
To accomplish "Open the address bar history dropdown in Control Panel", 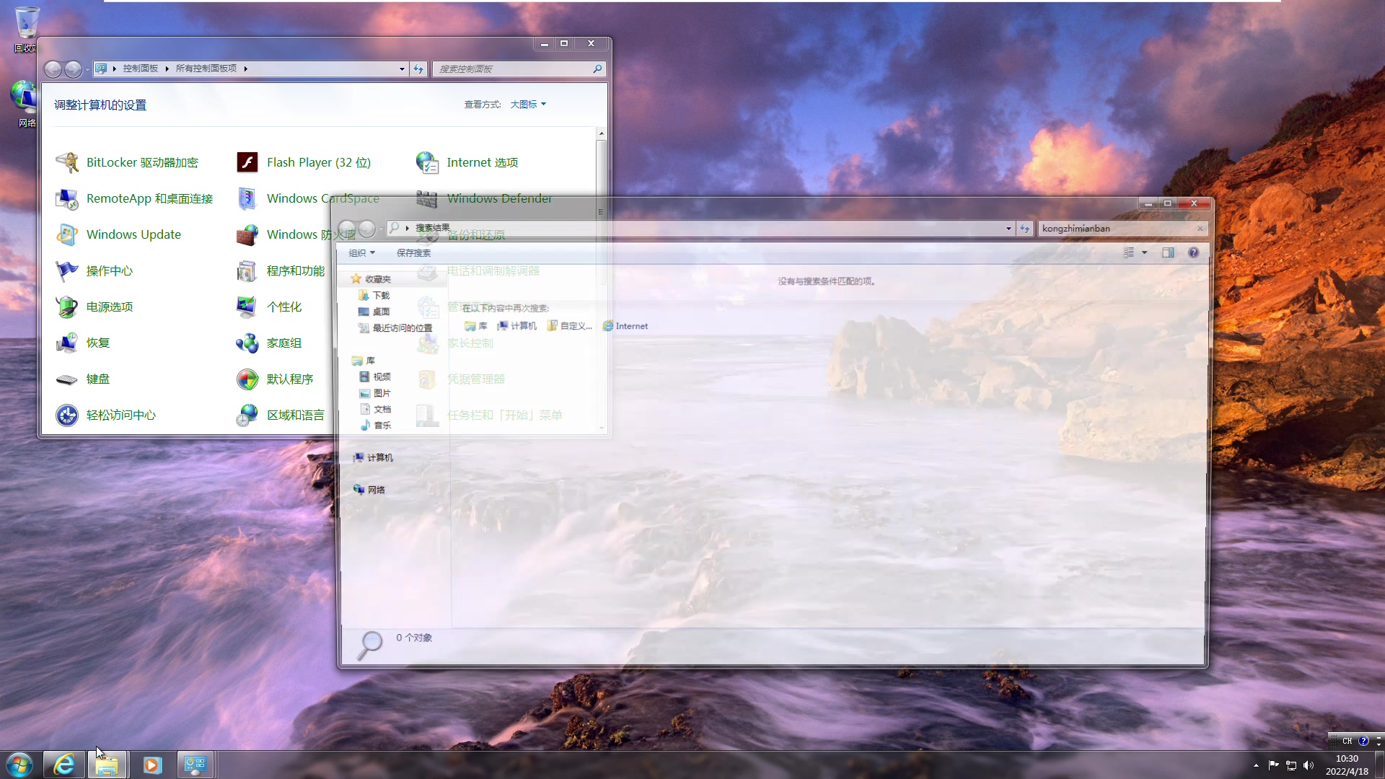I will tap(402, 69).
